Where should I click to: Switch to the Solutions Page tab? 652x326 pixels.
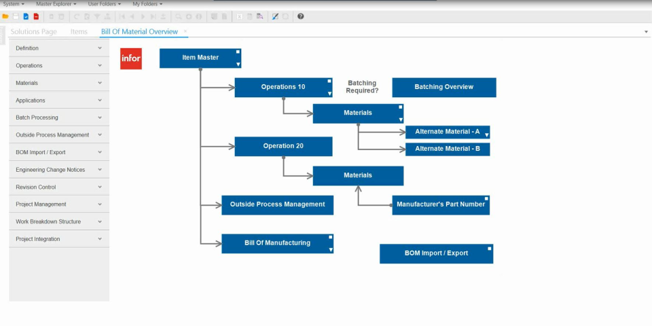click(34, 32)
